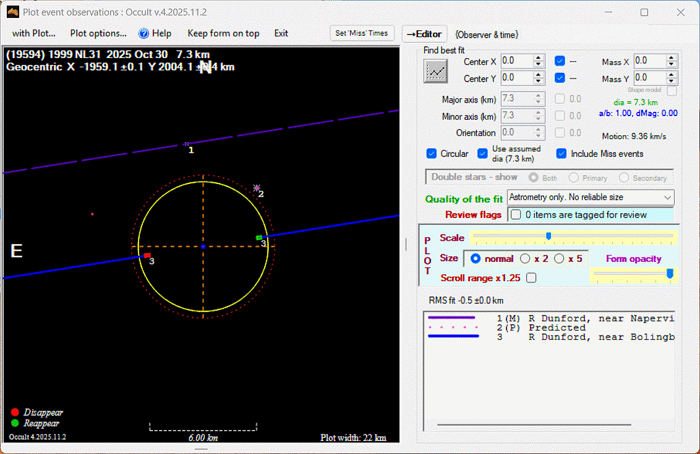
Task: Click the green reappear marker on chord 3
Action: (x=259, y=238)
